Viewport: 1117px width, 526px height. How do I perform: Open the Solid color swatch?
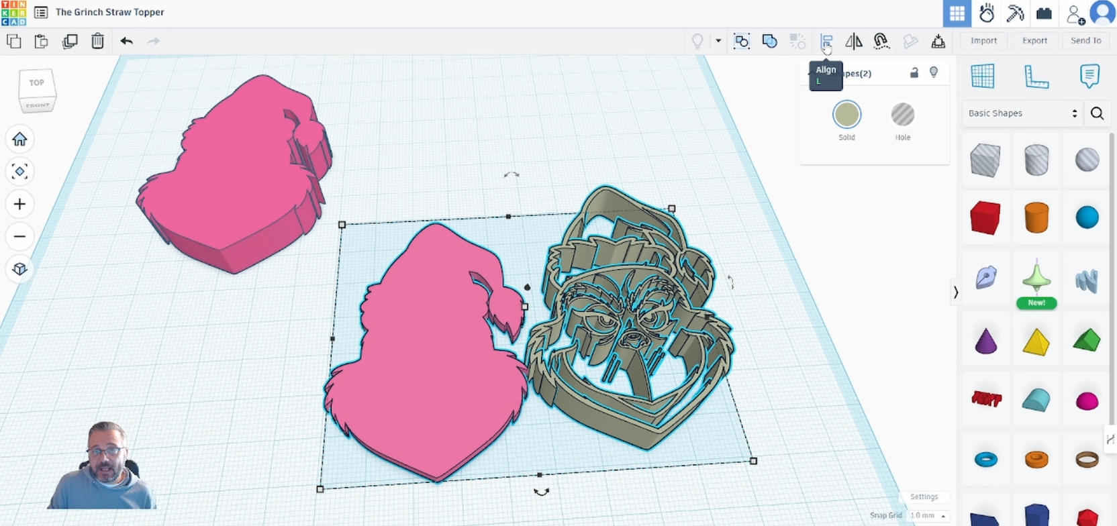846,115
